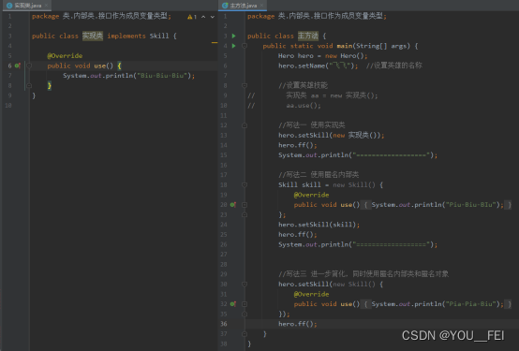
Task: Click the comment //设置英雄的名称
Action: click(393, 66)
